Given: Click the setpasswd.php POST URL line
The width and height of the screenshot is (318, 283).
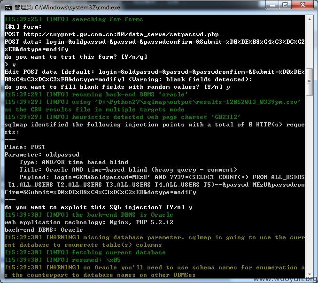Looking at the screenshot, I should click(x=111, y=34).
